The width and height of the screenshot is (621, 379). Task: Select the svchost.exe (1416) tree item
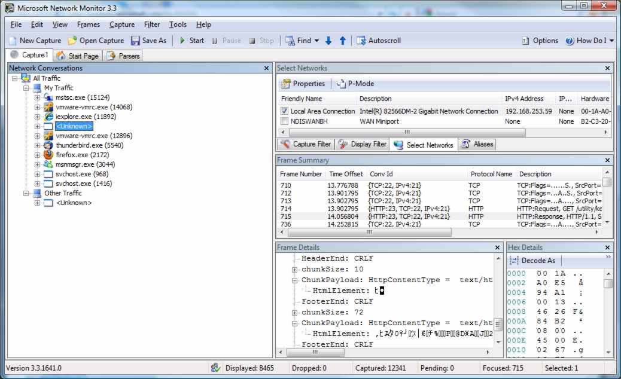point(84,184)
